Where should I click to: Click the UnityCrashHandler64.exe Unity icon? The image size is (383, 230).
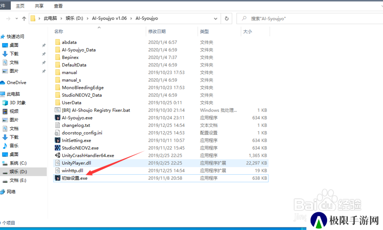point(58,155)
